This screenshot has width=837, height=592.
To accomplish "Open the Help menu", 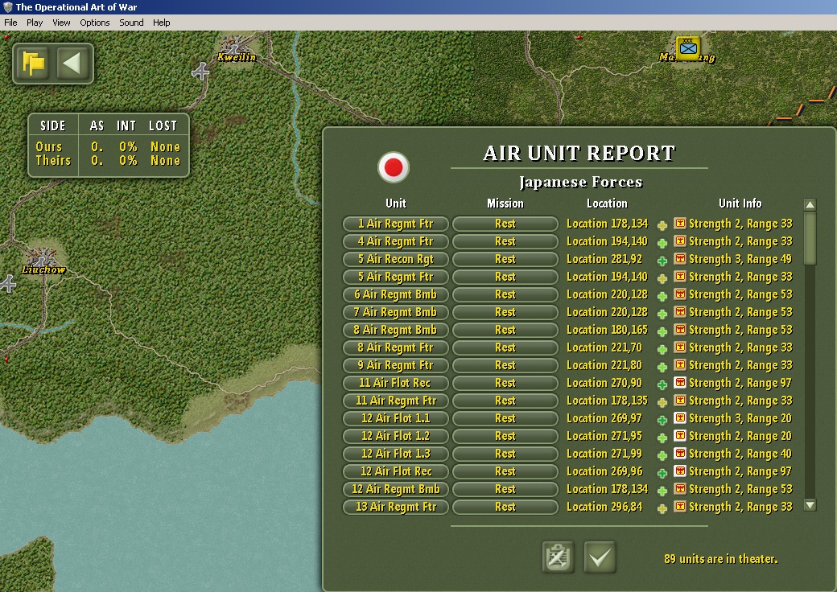I will (161, 23).
